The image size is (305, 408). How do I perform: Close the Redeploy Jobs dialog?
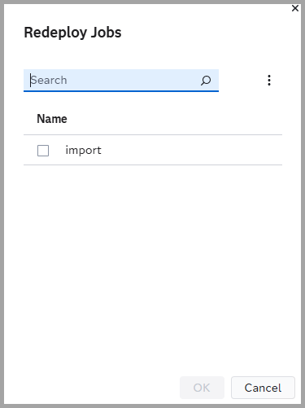(295, 8)
